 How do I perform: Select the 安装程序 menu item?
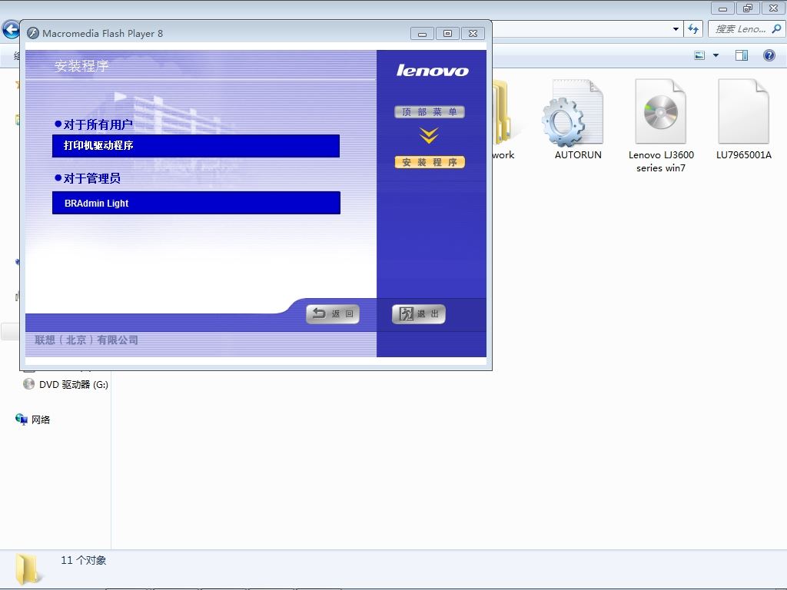pos(430,162)
